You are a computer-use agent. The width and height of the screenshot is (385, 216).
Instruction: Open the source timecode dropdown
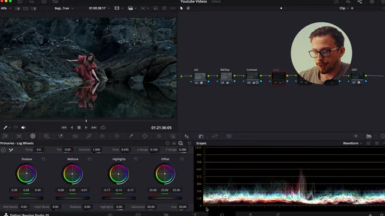[x=99, y=8]
